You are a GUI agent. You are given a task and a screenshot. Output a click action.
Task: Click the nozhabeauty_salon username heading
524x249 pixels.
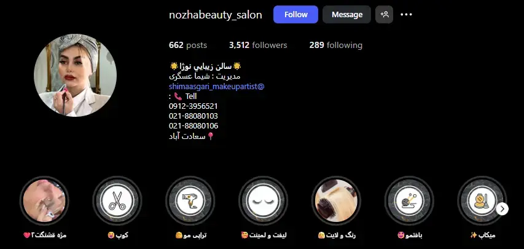point(216,15)
